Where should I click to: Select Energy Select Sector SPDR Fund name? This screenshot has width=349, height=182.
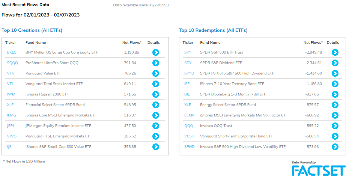(228, 104)
